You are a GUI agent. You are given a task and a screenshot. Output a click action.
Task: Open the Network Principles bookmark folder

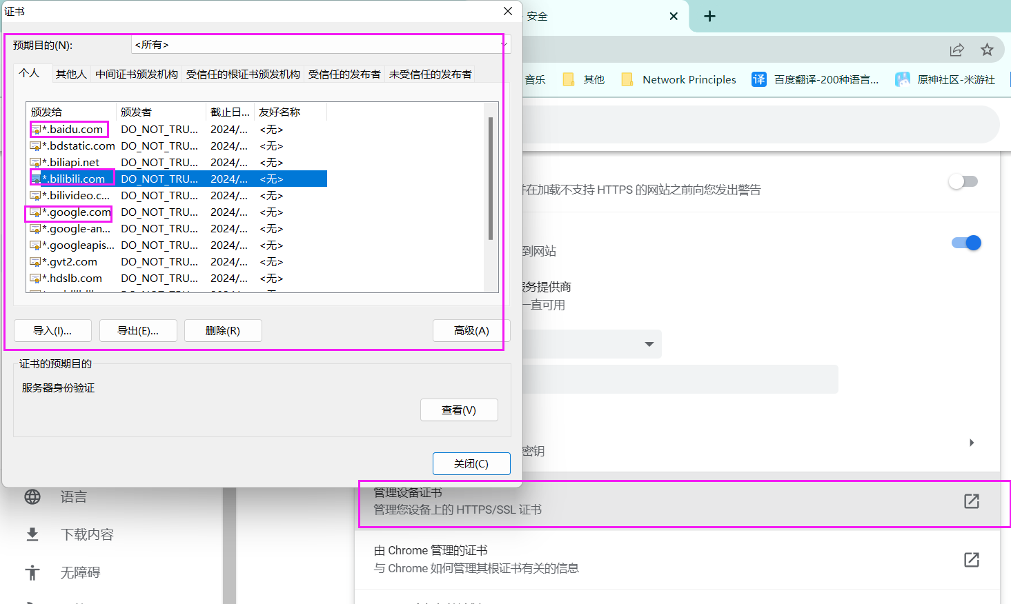(679, 80)
